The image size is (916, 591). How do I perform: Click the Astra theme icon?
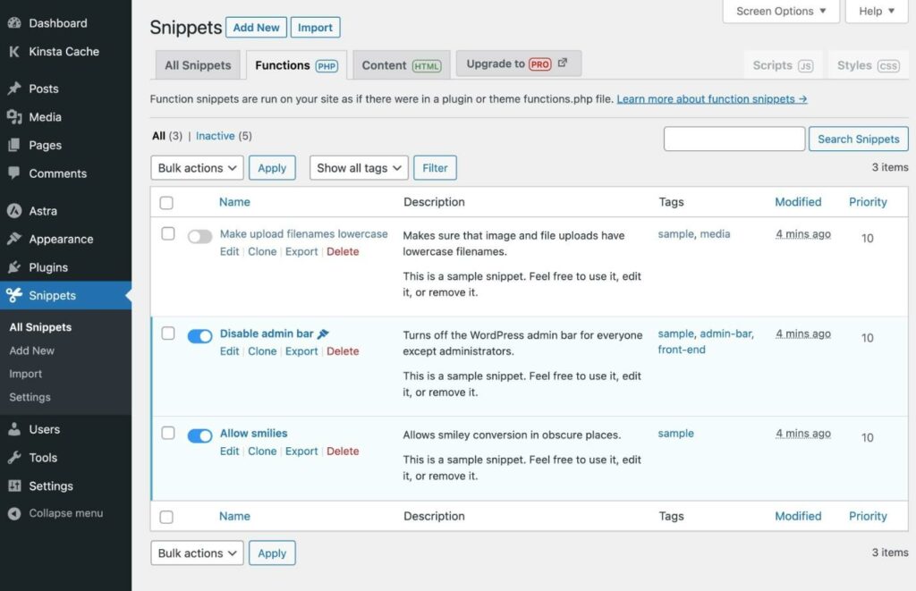click(x=14, y=210)
